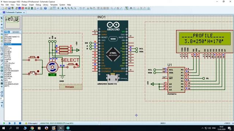Select the 2D Graphics Text A tool

(2, 80)
